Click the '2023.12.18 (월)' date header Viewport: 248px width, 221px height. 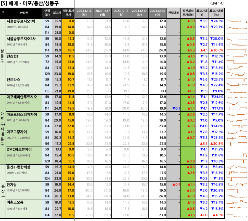[121, 13]
